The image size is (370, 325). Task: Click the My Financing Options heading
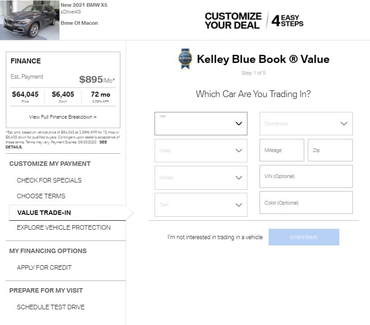click(x=48, y=251)
